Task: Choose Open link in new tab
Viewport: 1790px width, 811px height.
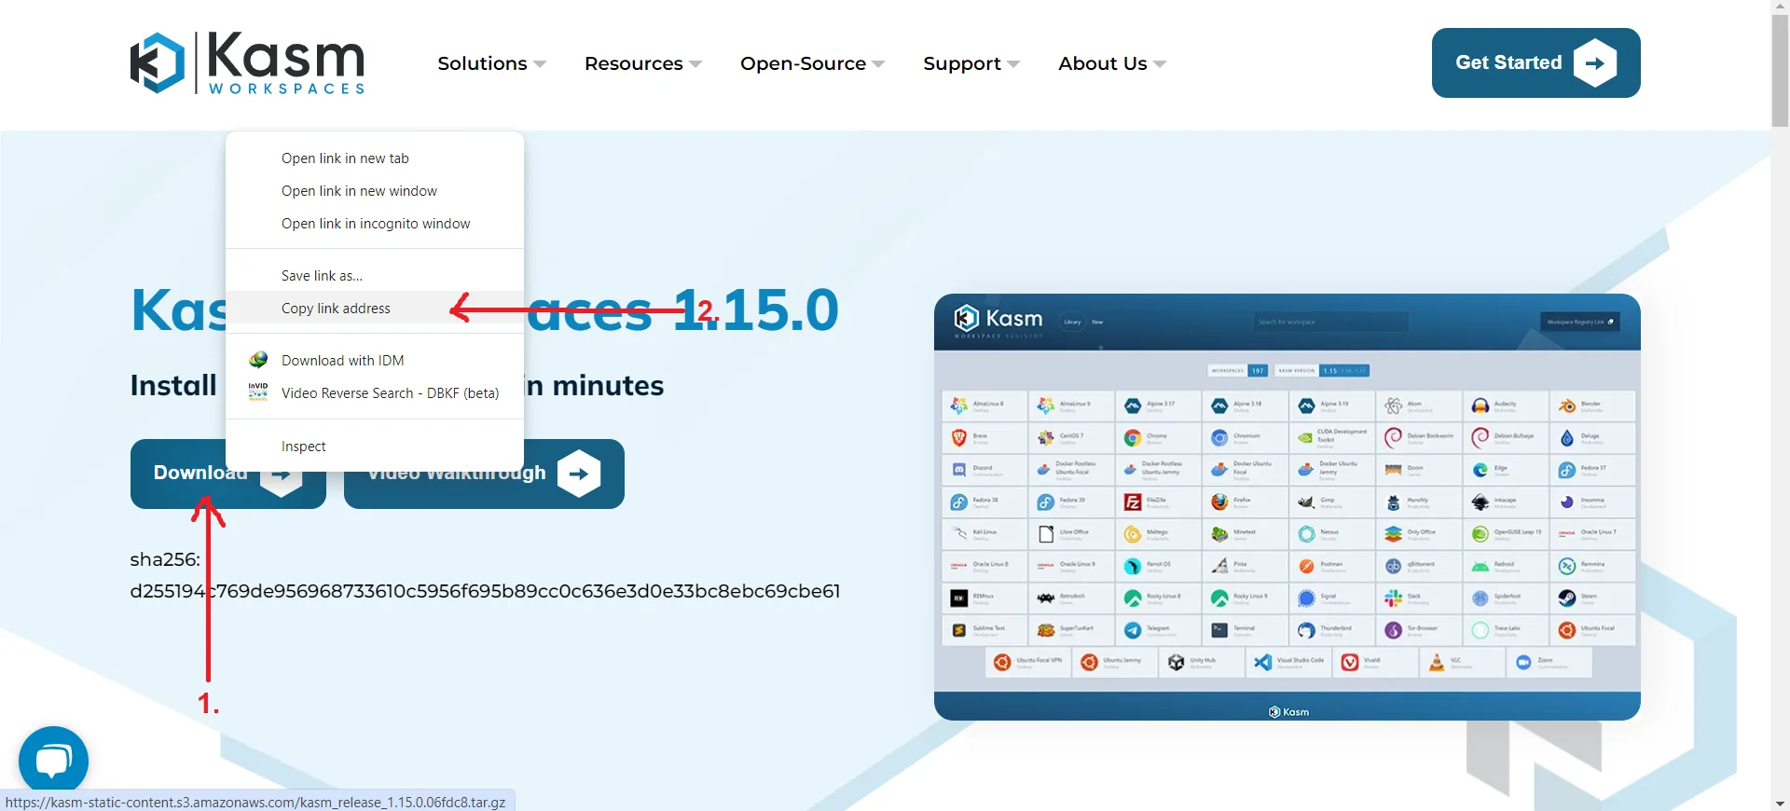Action: (x=375, y=158)
